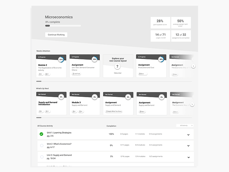This screenshot has width=229, height=172.
Task: Click Quiz tag on Needs Attention Economic Way card
Action: (x=175, y=75)
